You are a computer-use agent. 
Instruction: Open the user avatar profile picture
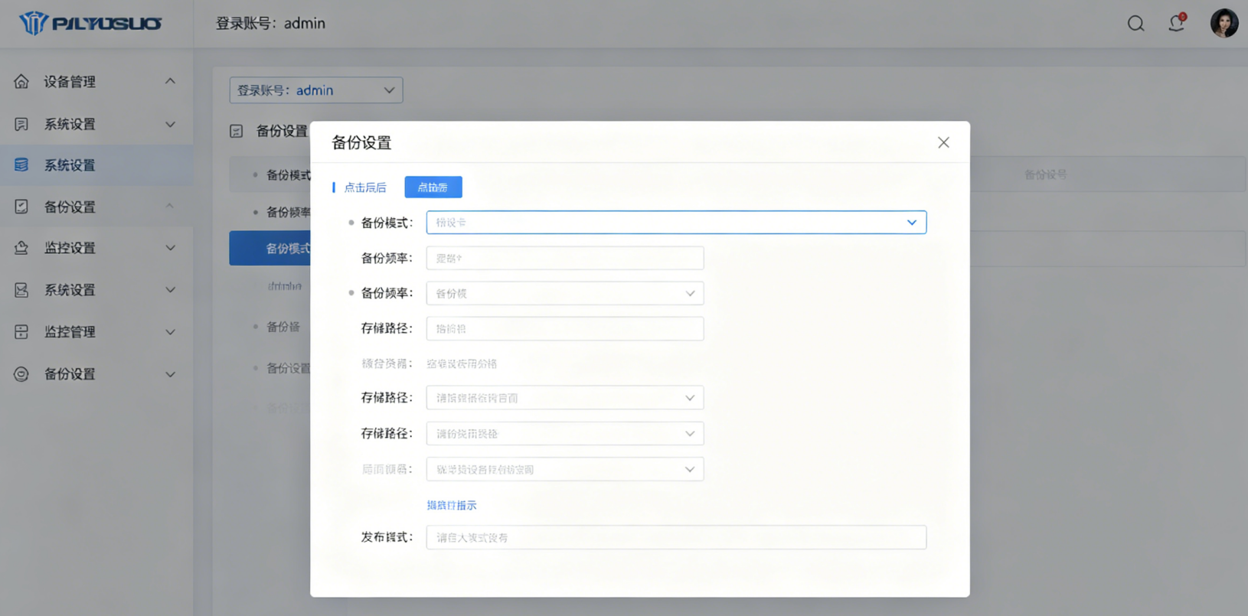1223,23
